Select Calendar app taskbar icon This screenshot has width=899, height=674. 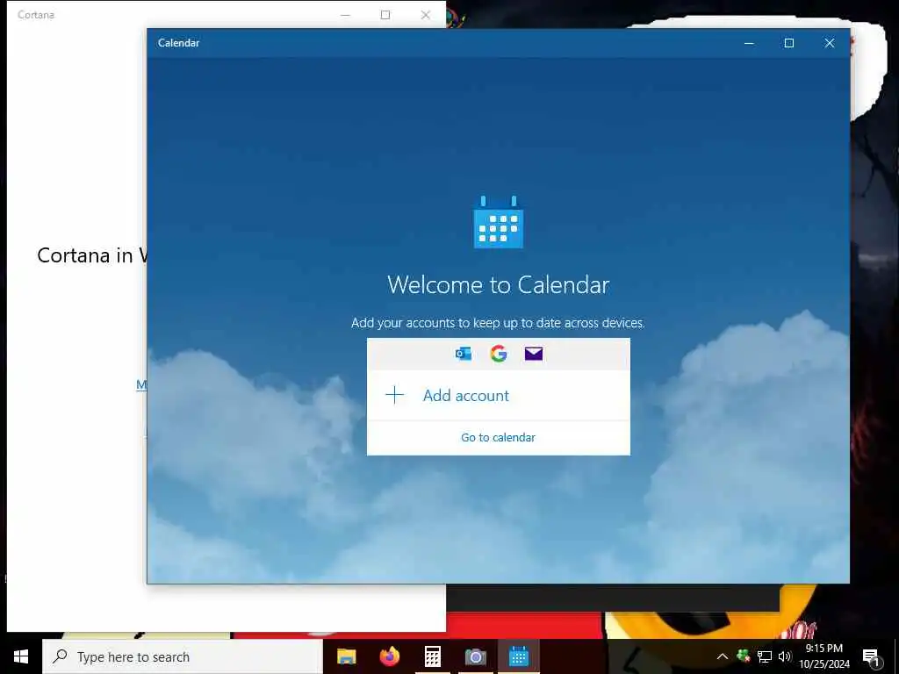pyautogui.click(x=518, y=656)
